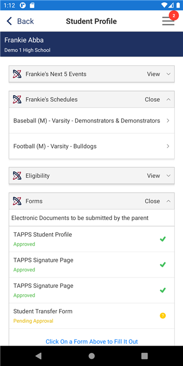Tap the Back arrow icon
Viewport: 183px width, 366px height.
9,21
